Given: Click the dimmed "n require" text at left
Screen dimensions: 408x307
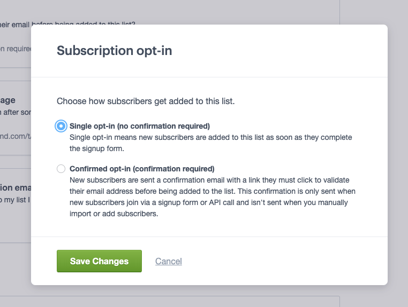Looking at the screenshot, I should click(x=15, y=49).
